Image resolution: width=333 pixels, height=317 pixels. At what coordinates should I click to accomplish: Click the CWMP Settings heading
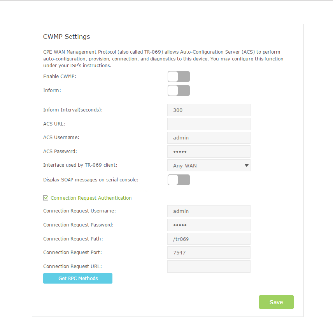pyautogui.click(x=67, y=37)
